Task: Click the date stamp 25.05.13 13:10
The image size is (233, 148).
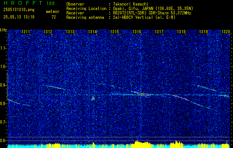Action: 19,17
